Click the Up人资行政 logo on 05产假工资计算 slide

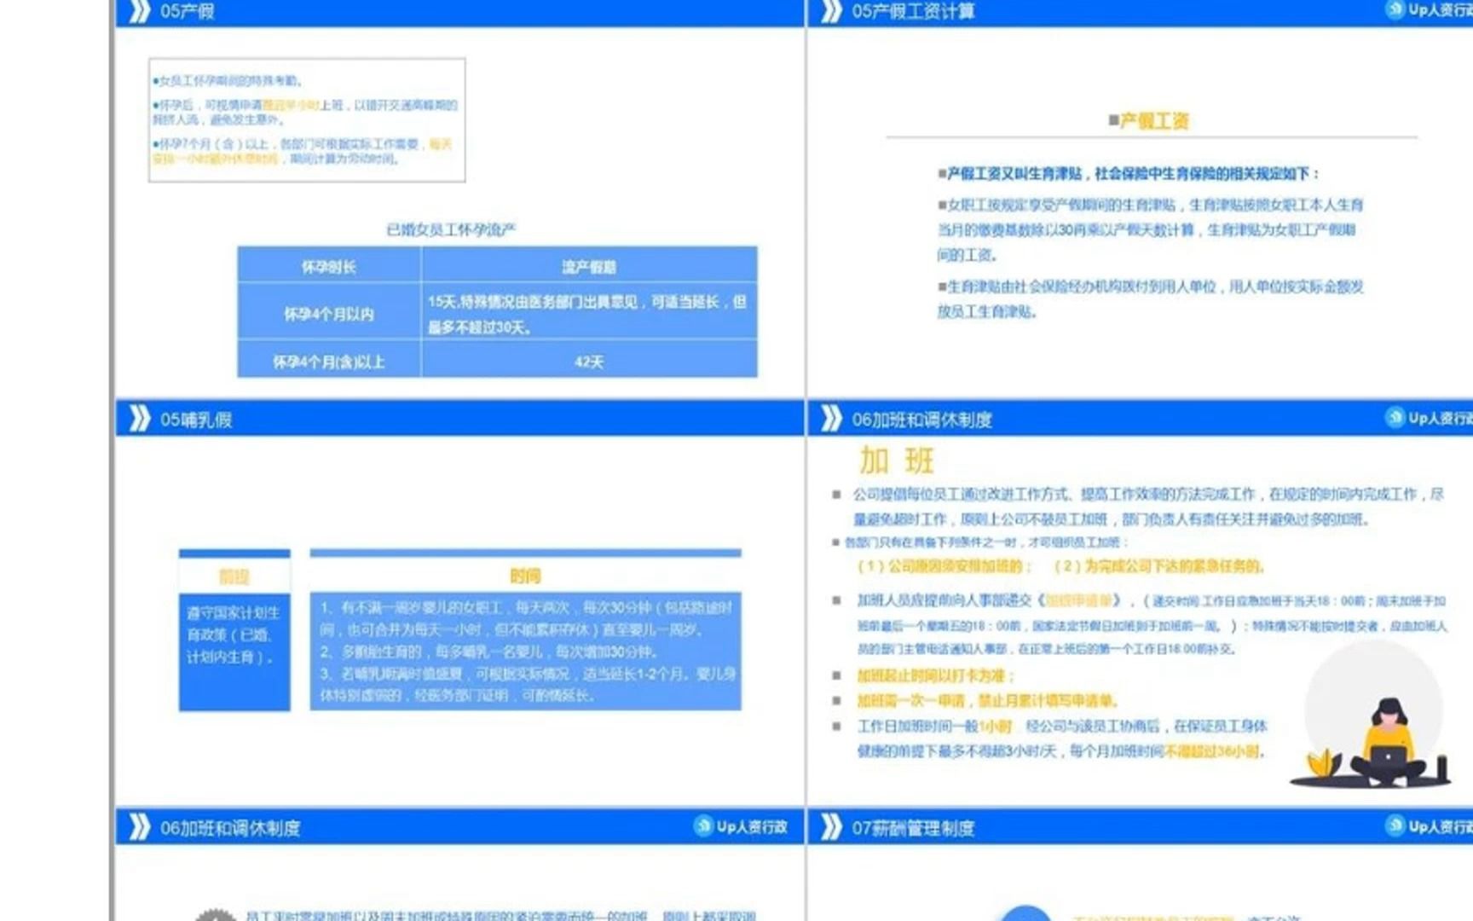pyautogui.click(x=1429, y=9)
